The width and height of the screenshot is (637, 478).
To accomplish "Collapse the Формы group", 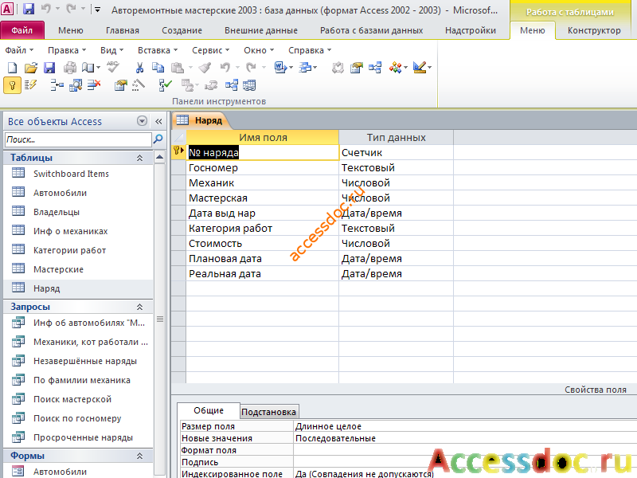I will coord(140,456).
